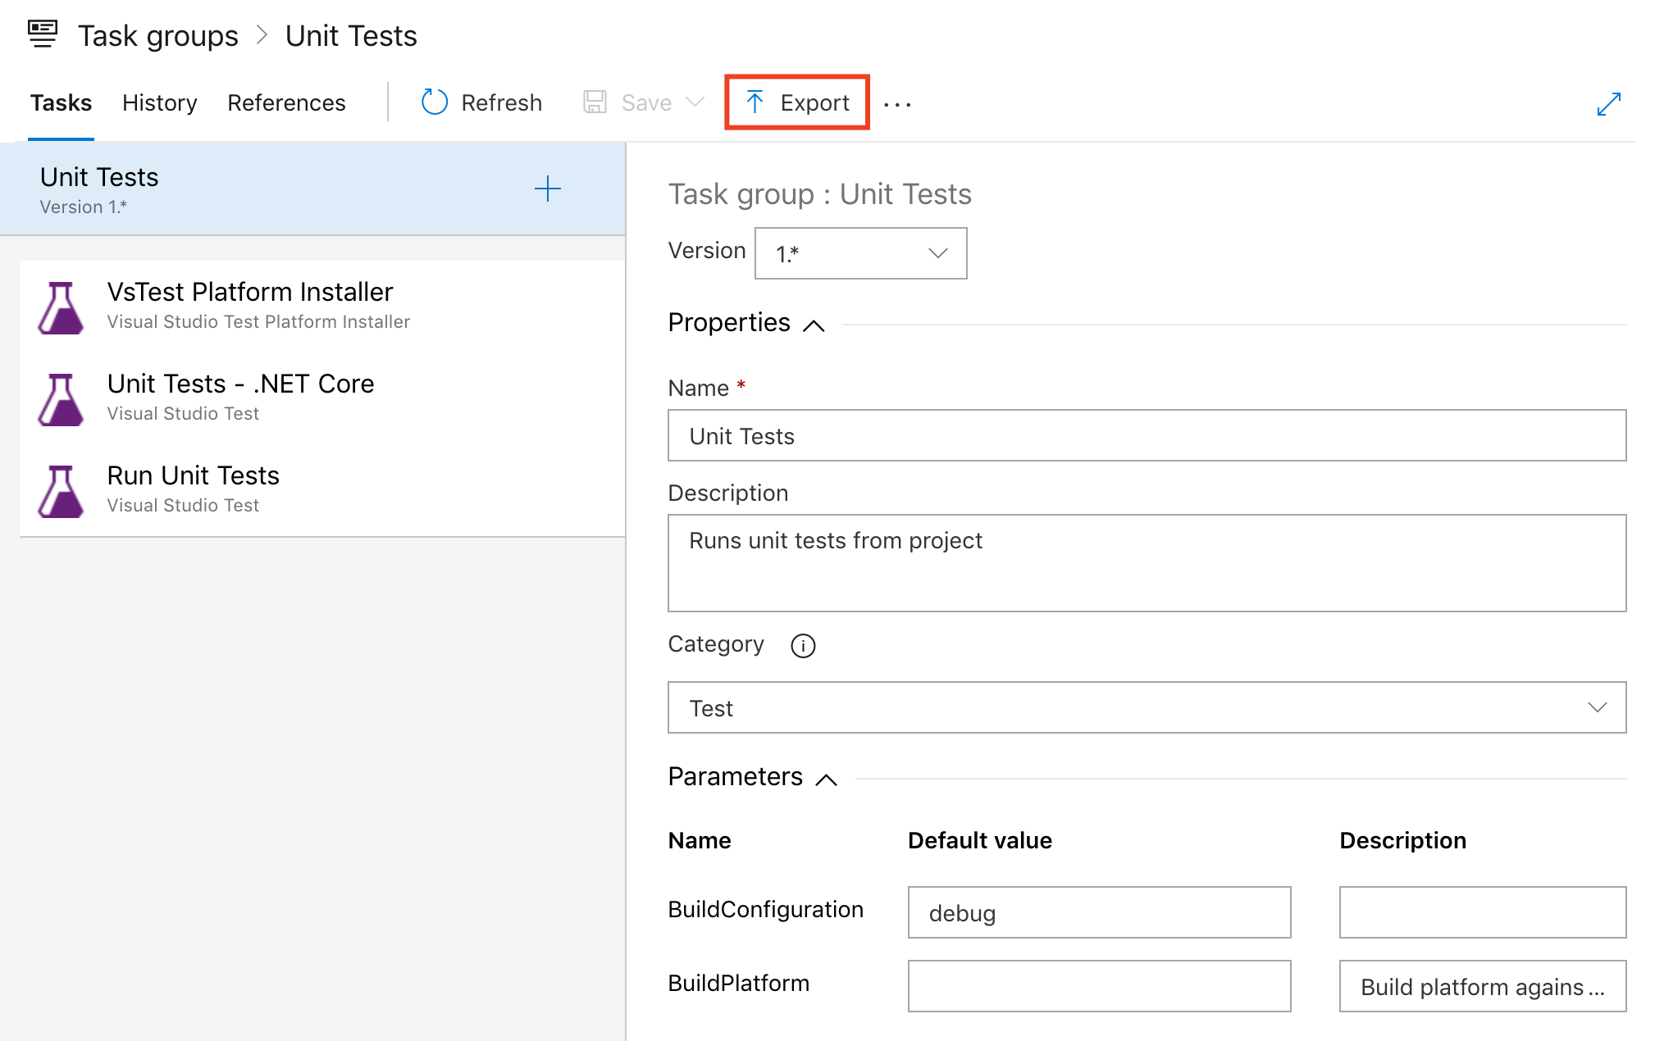Open the Save dropdown arrow
This screenshot has height=1041, width=1655.
point(695,102)
